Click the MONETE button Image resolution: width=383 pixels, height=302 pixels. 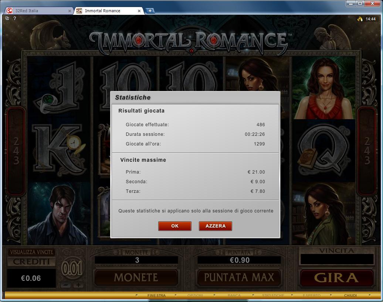coord(136,278)
